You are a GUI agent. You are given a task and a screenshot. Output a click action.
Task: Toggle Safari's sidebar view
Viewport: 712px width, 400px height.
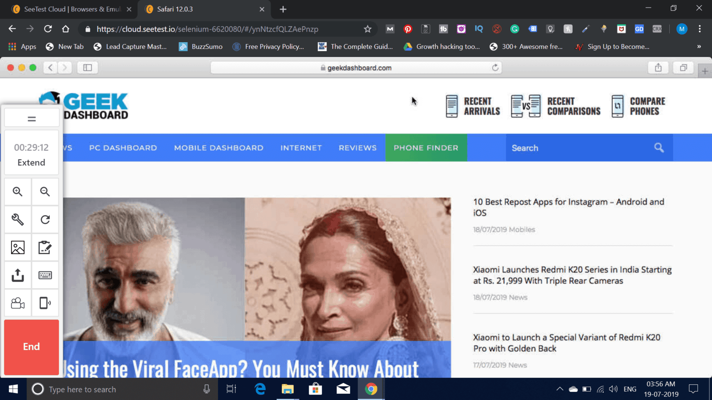pos(87,67)
